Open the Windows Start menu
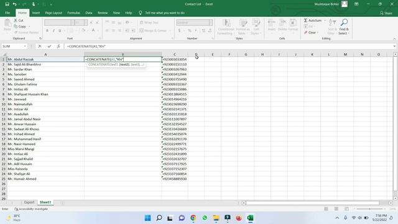The width and height of the screenshot is (398, 224). 147,218
